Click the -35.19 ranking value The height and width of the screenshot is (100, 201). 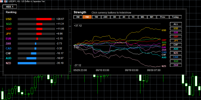coord(60,63)
